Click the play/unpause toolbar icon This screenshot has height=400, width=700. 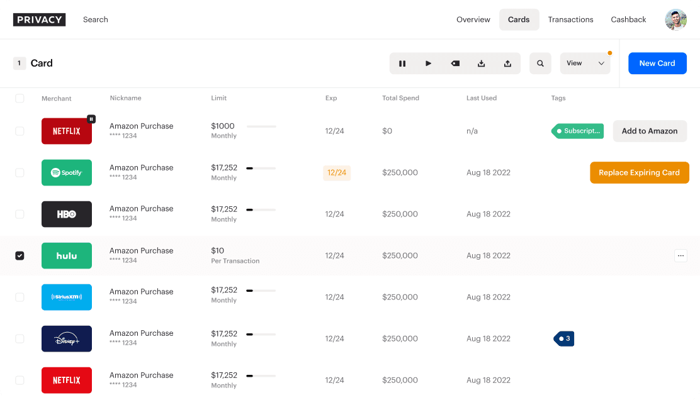point(428,64)
